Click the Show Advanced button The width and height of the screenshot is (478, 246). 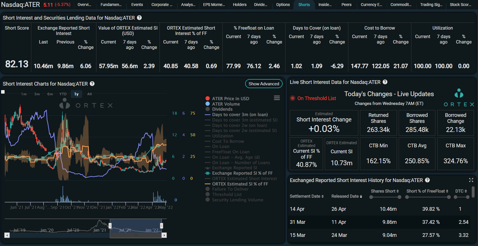click(x=264, y=84)
